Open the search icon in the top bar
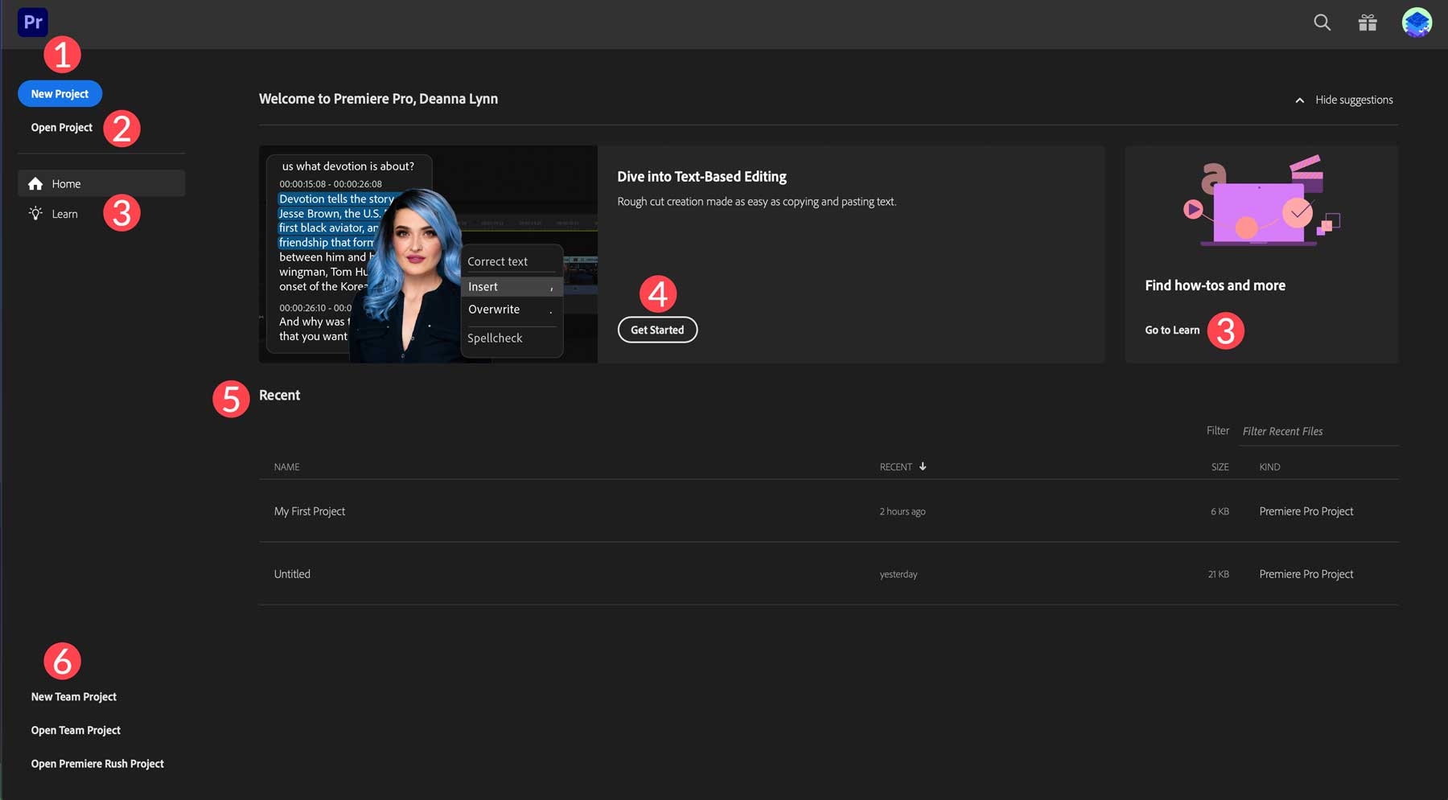This screenshot has width=1448, height=800. [x=1321, y=23]
